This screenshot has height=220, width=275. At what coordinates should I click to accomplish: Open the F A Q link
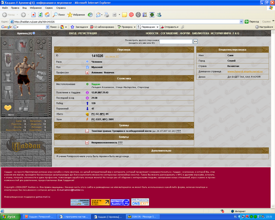236,33
